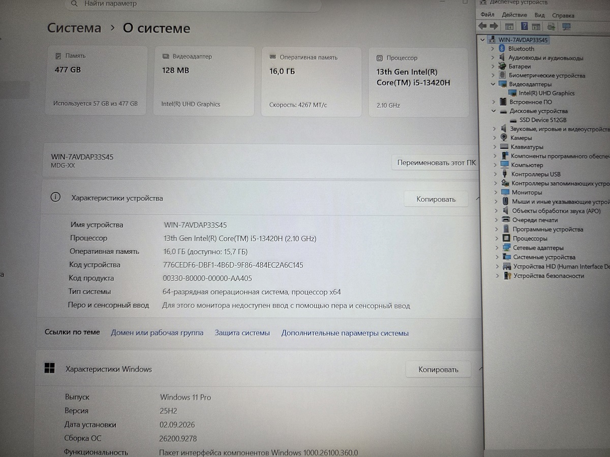Image resolution: width=610 pixels, height=457 pixels.
Task: Collapse the Видеоадаптеры node
Action: point(493,84)
